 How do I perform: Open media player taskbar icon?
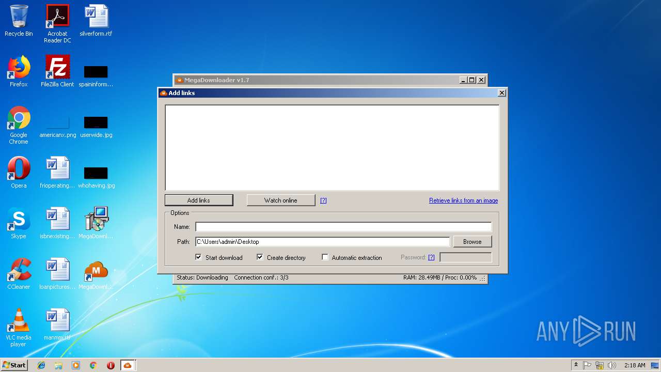coord(76,365)
